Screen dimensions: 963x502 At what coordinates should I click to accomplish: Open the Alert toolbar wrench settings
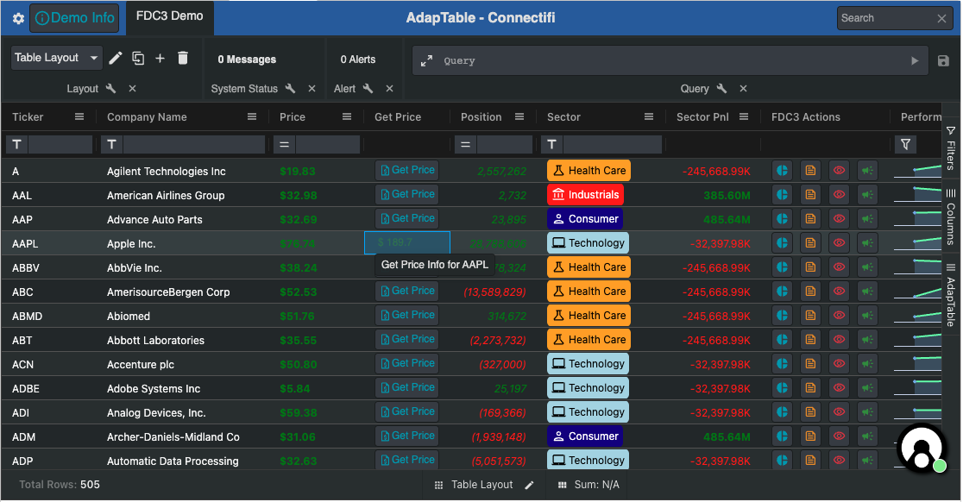click(x=368, y=88)
